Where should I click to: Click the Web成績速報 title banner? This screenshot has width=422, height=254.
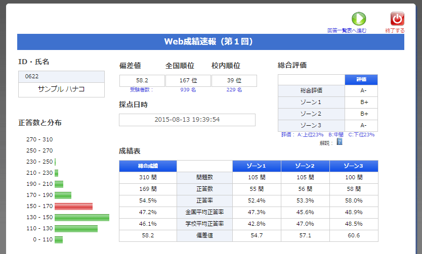210,42
